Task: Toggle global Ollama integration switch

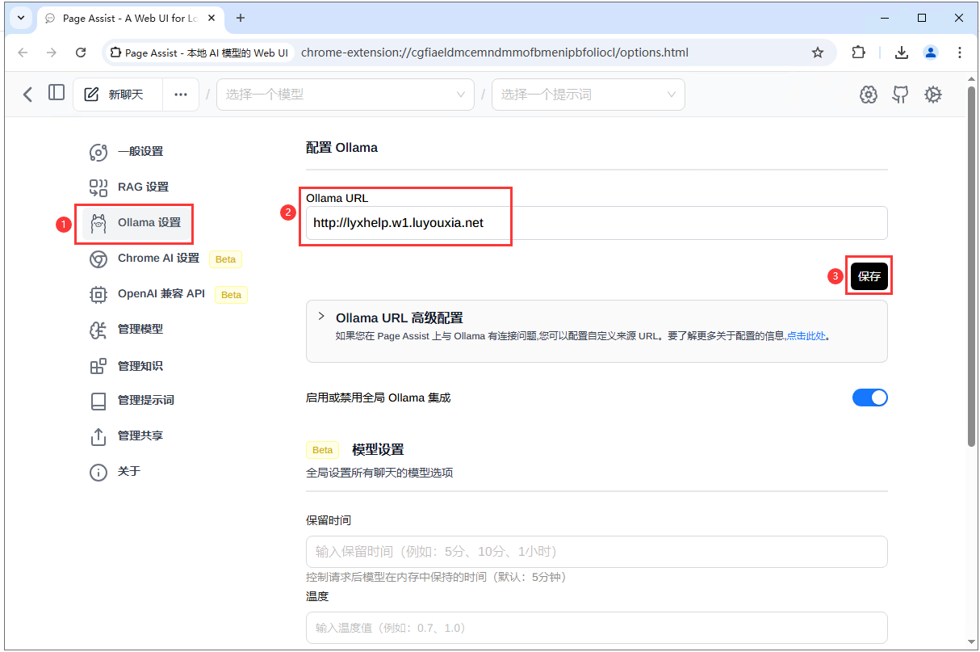Action: click(870, 398)
